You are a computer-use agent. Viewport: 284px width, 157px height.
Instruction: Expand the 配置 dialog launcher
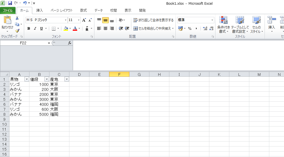[x=173, y=37]
